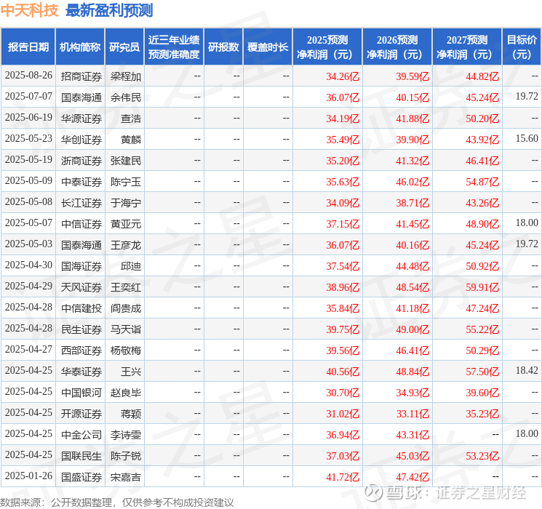Click the 2026预测净利润 column header

[397, 47]
